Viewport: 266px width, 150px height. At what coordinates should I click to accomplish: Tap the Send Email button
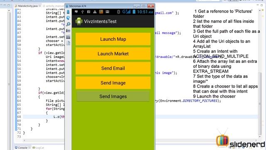(113, 68)
